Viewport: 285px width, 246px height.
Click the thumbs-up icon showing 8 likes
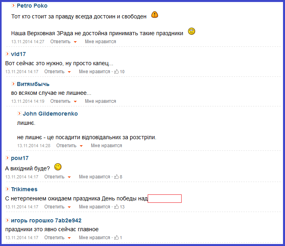point(116,177)
